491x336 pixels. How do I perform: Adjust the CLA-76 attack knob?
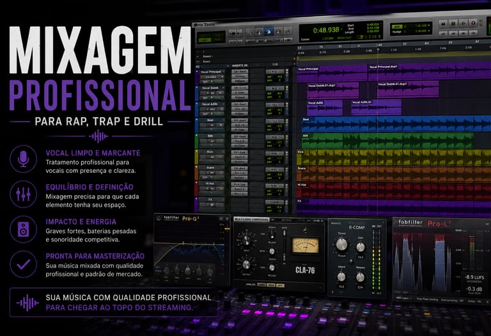coord(272,234)
